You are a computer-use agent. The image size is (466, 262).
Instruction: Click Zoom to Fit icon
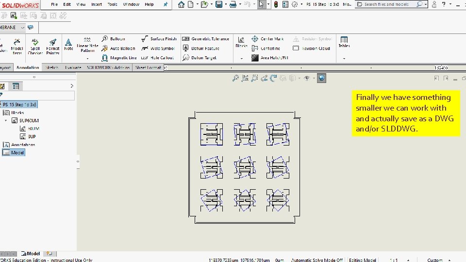coord(235,78)
